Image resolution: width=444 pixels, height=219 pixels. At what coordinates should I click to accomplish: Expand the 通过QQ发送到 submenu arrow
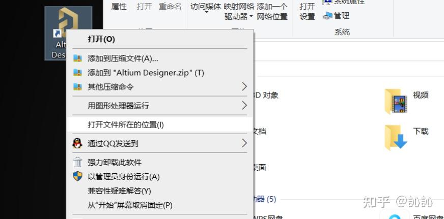(x=244, y=143)
